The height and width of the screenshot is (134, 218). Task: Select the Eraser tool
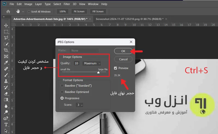6,94
